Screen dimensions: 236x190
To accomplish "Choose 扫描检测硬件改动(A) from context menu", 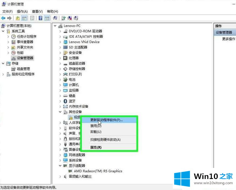I will [105, 139].
